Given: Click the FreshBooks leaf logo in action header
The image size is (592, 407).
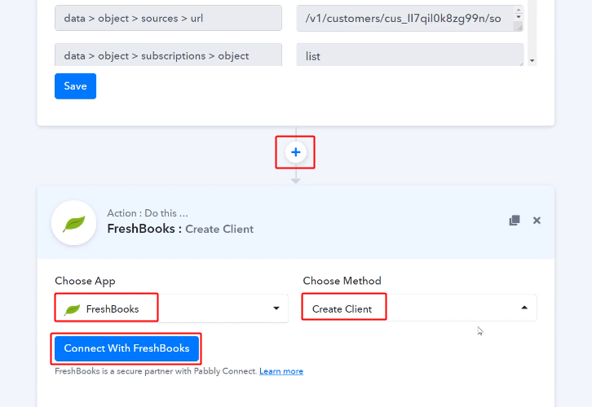Looking at the screenshot, I should 74,223.
